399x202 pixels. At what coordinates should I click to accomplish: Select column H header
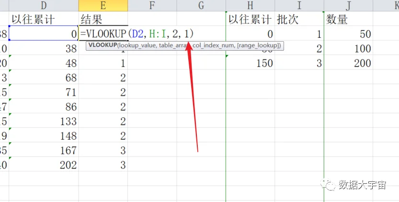(x=250, y=5)
